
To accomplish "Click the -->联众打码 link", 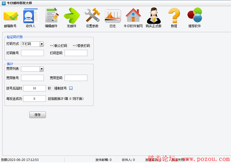I will click(x=58, y=46).
